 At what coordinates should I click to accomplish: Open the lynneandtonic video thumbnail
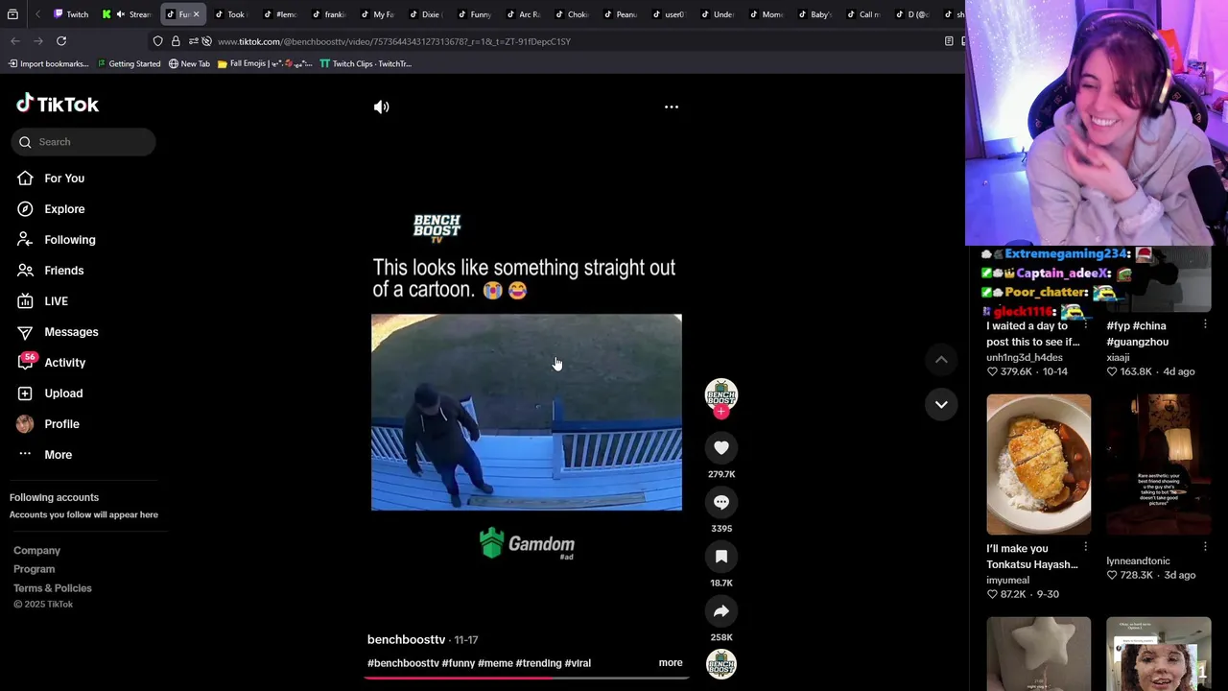[1158, 465]
